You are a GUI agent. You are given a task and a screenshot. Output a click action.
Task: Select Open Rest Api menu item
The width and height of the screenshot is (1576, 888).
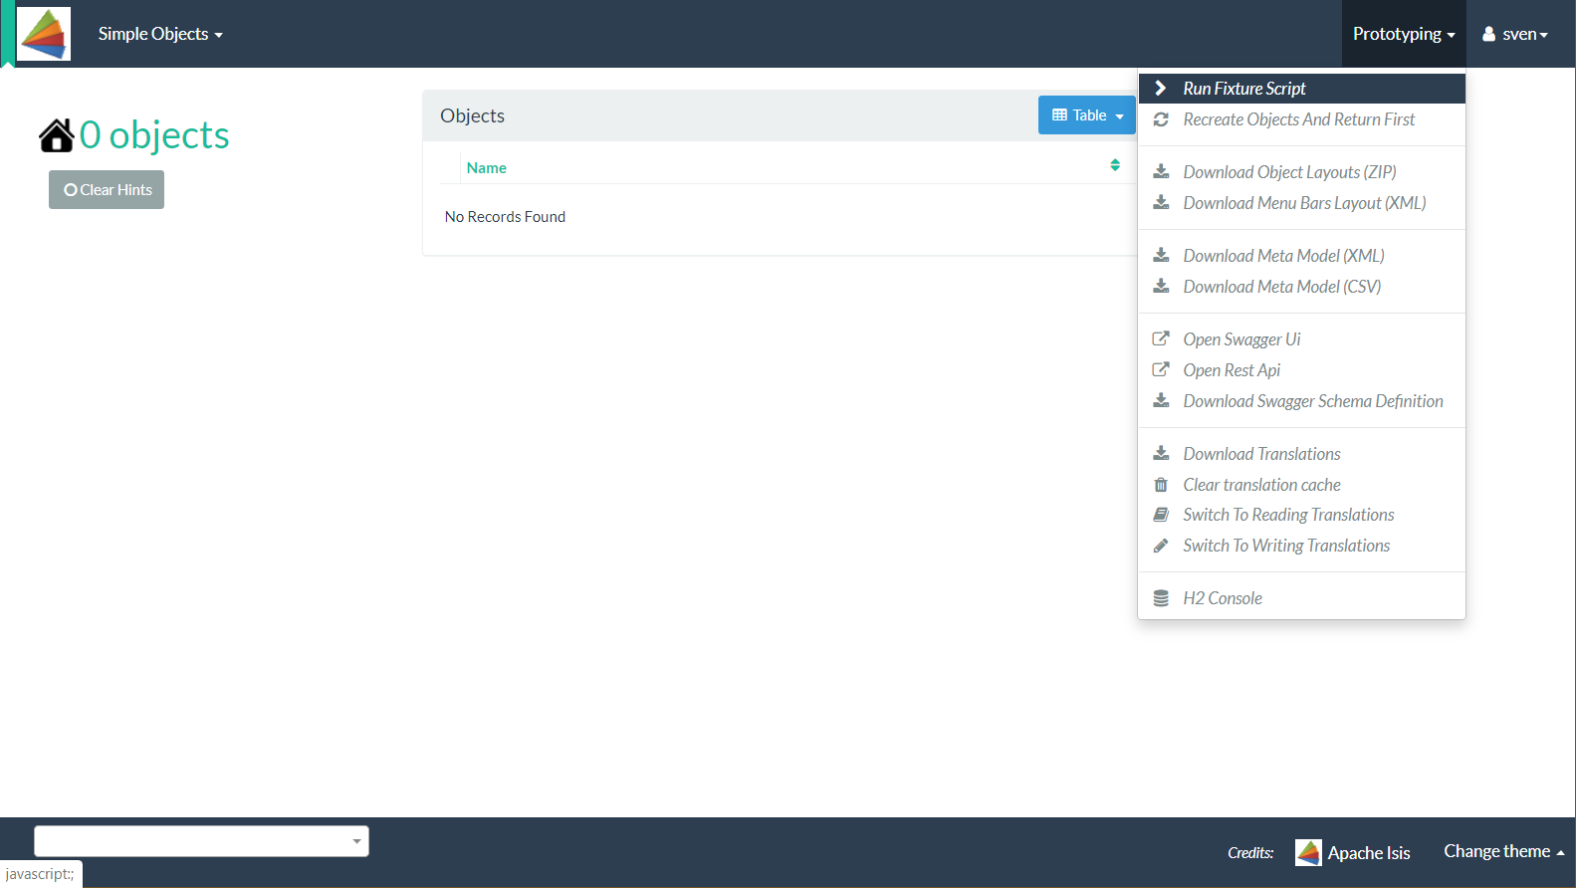tap(1232, 370)
